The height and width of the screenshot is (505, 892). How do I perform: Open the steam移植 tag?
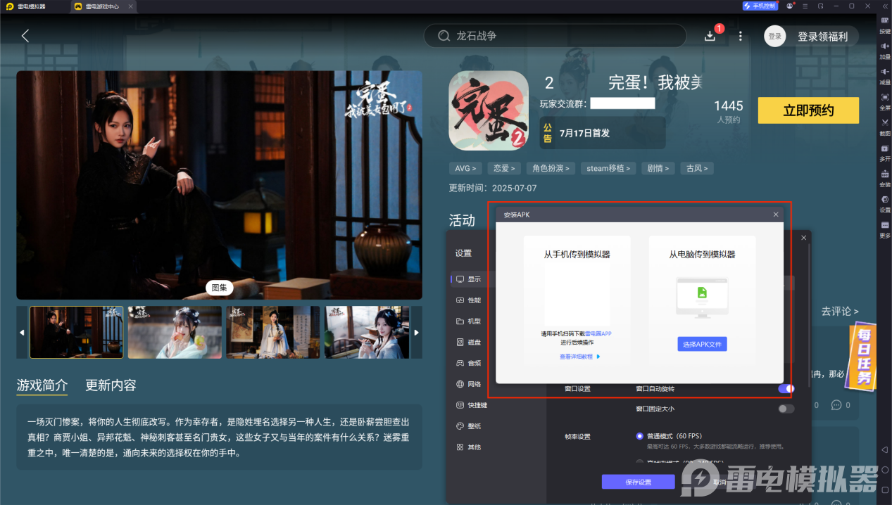[608, 168]
